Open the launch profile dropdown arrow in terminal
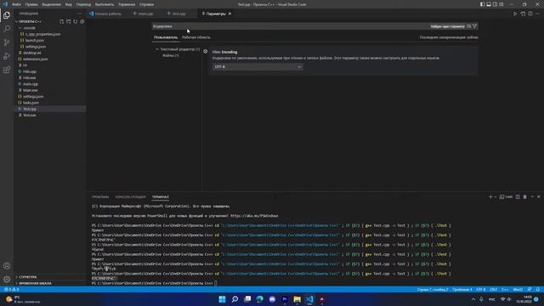The width and height of the screenshot is (544, 306). pos(495,196)
